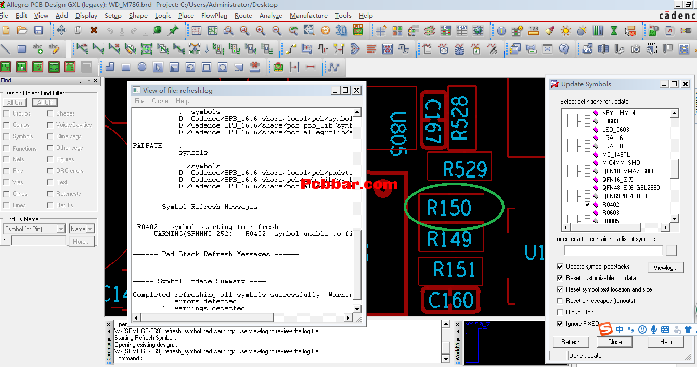Click the More... button in Find panel
Image resolution: width=697 pixels, height=367 pixels.
point(81,242)
